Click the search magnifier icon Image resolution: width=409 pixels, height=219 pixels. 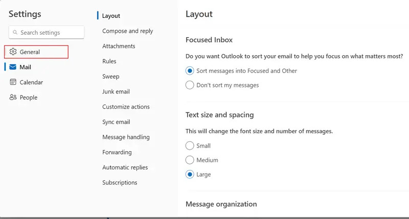pos(14,33)
